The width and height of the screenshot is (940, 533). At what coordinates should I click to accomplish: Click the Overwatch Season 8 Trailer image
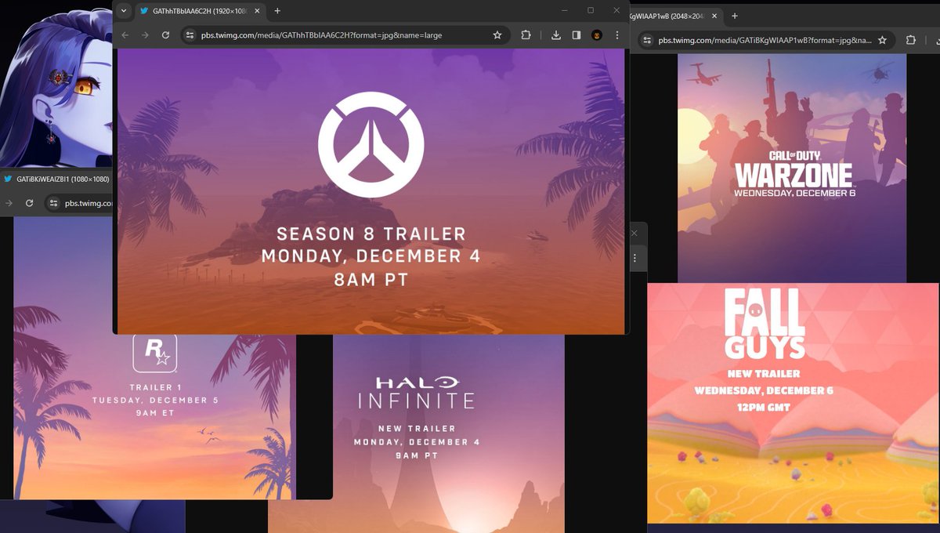(x=371, y=191)
